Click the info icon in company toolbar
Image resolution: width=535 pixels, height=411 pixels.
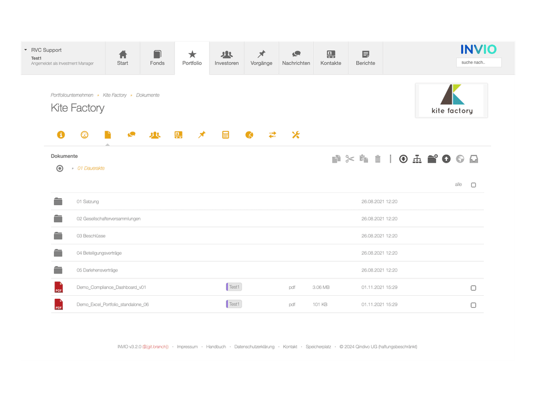click(x=61, y=135)
